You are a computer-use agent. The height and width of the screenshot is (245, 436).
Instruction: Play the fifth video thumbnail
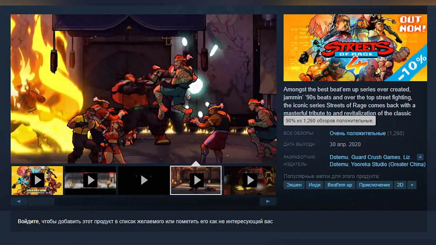tap(250, 180)
